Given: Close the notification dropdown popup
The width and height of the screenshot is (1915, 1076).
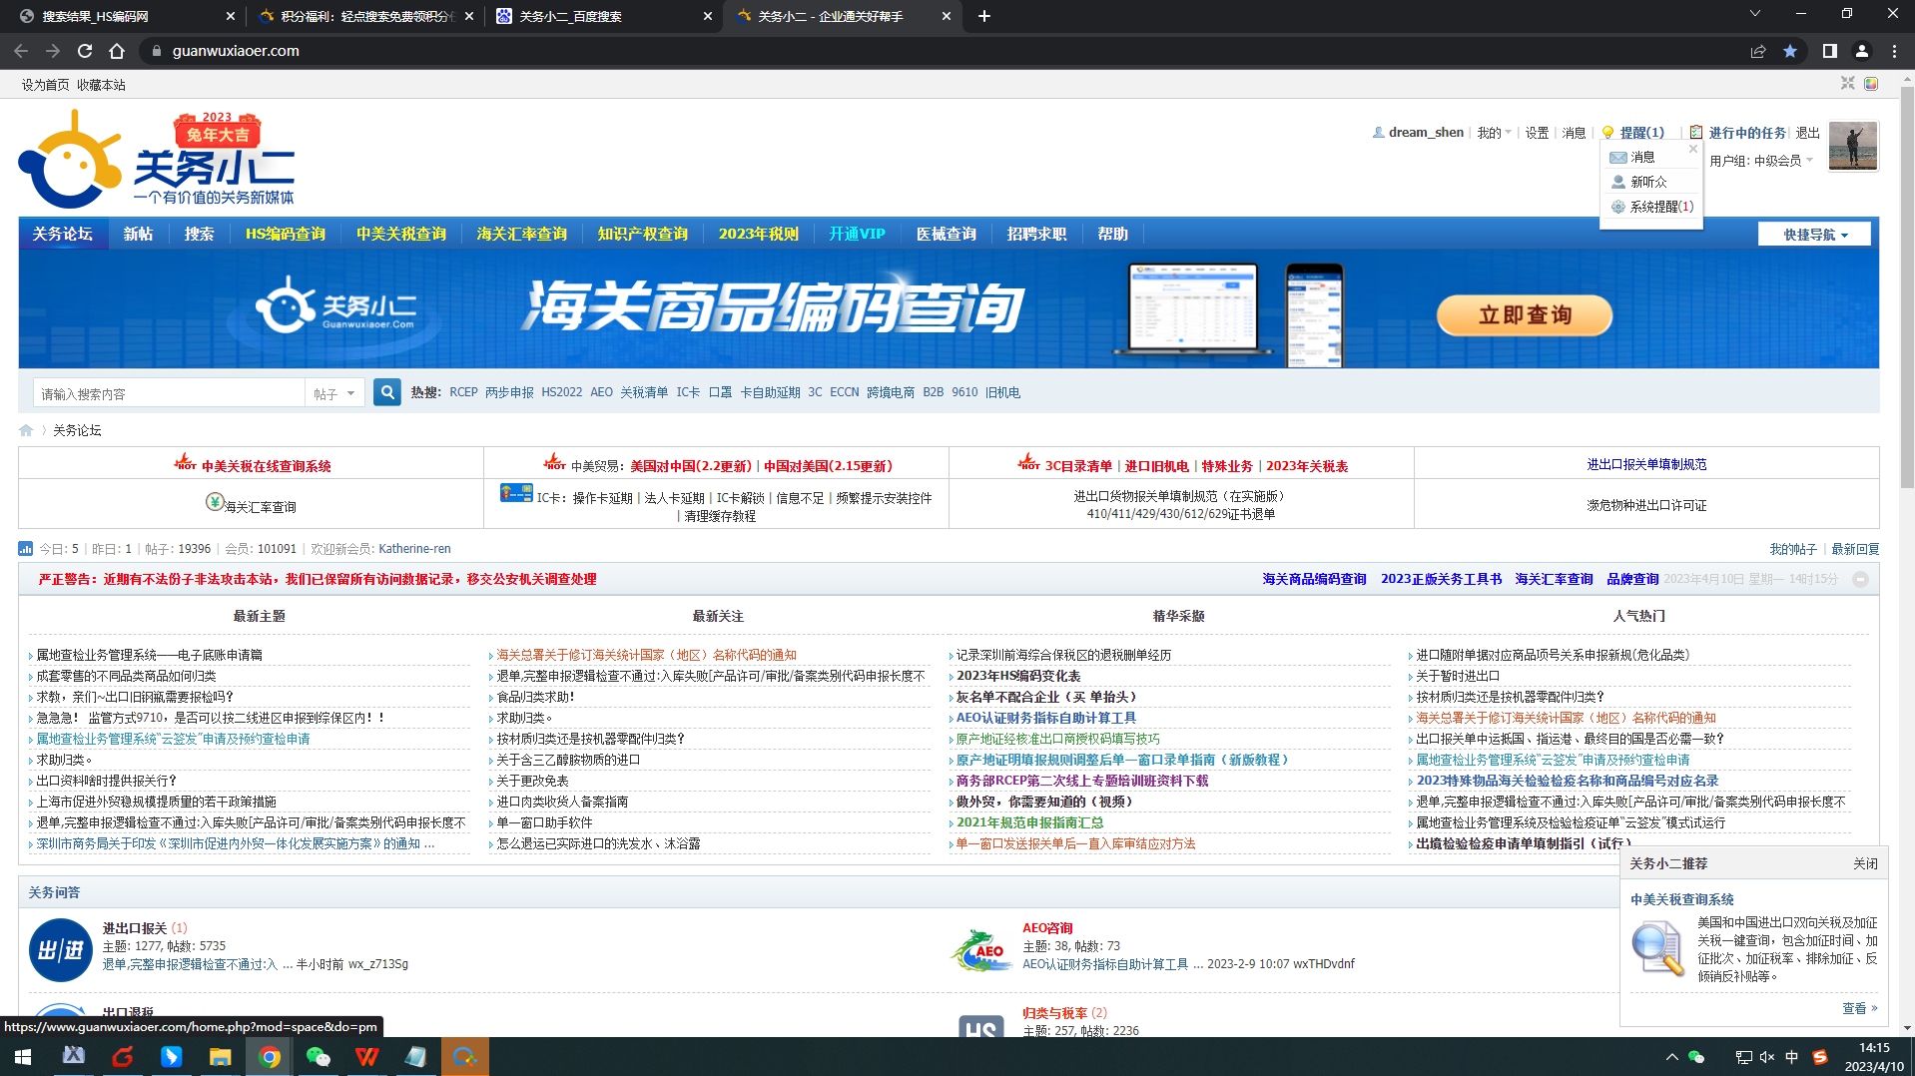Looking at the screenshot, I should point(1693,149).
